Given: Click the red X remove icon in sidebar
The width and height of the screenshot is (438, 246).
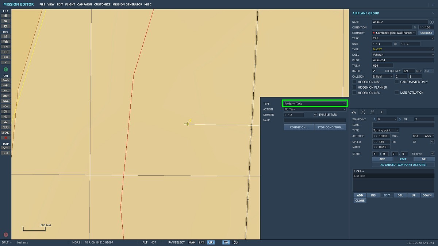Looking at the screenshot, I should (x=5, y=138).
